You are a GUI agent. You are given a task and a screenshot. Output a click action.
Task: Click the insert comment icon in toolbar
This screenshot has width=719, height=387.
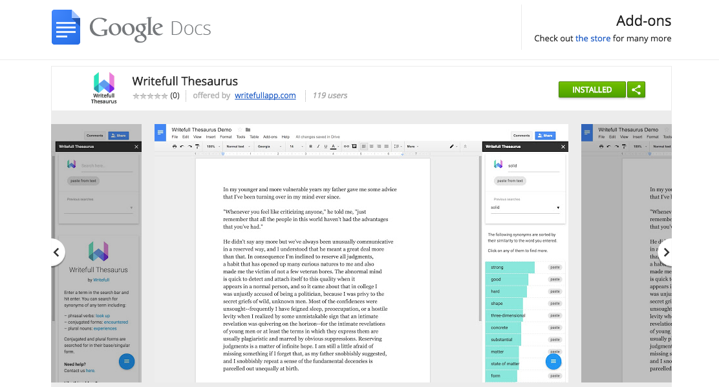tap(354, 147)
